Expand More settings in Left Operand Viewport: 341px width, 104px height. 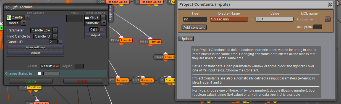click(x=35, y=47)
